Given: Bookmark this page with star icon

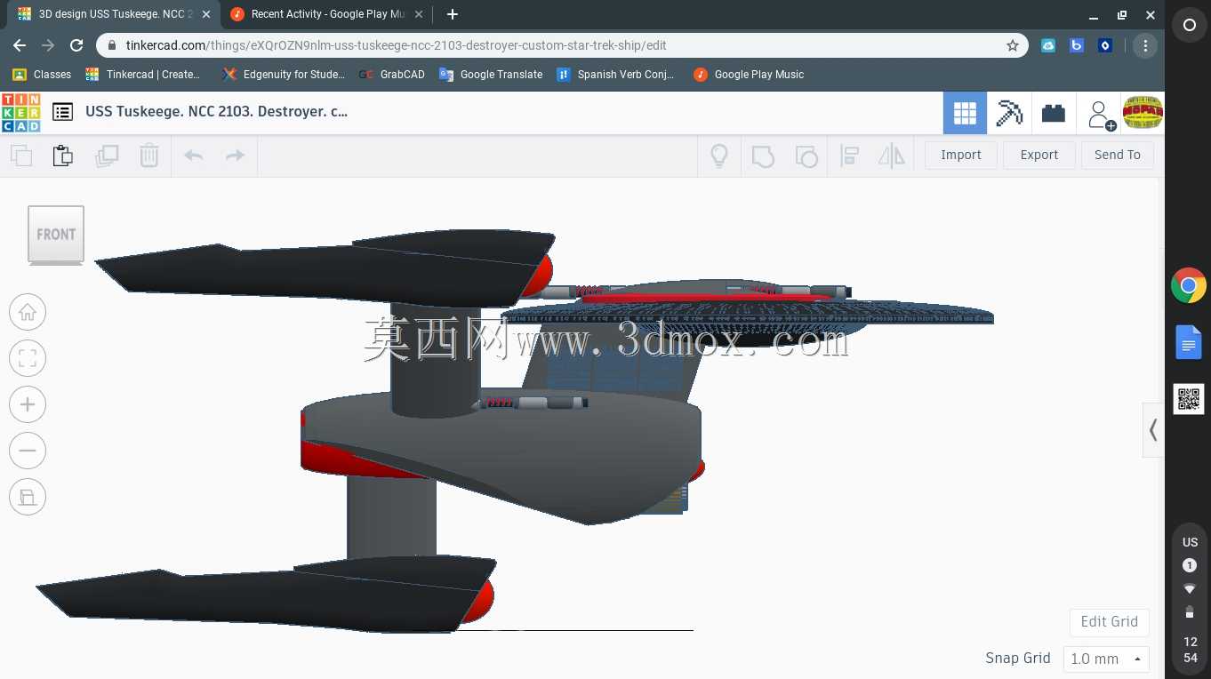Looking at the screenshot, I should pos(1012,45).
